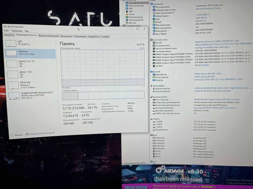The width and height of the screenshot is (253, 189).
Task: Click the Тип BIOS icon
Action: pos(154,66)
